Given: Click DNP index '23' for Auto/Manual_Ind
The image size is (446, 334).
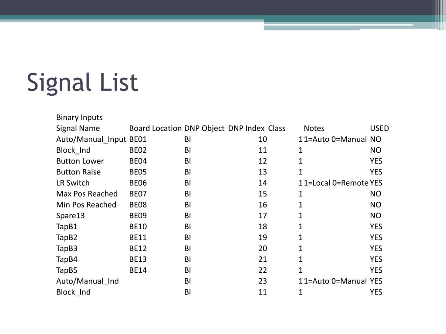Looking at the screenshot, I should pos(263,281).
